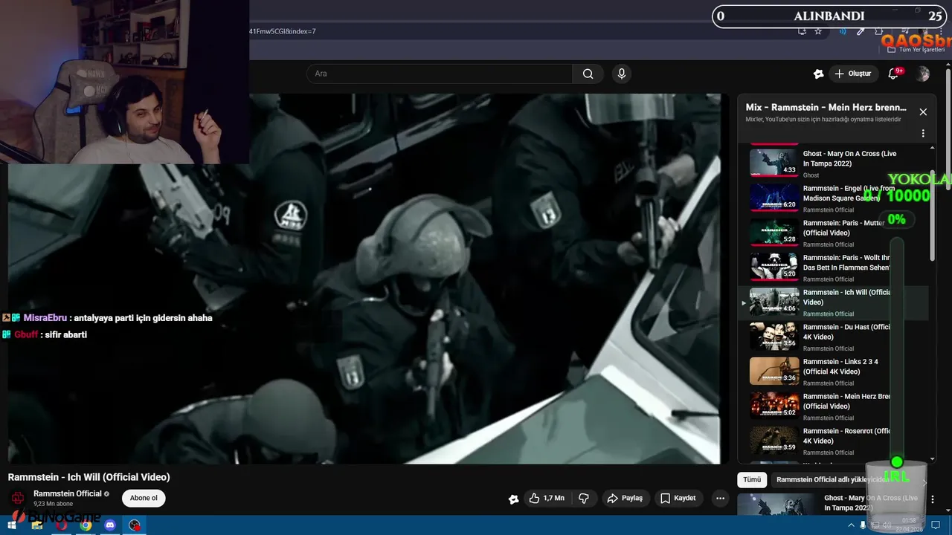Open the Tüm Yer İşaretleri bookmarks folder
Screen dimensions: 952x535
coord(916,50)
